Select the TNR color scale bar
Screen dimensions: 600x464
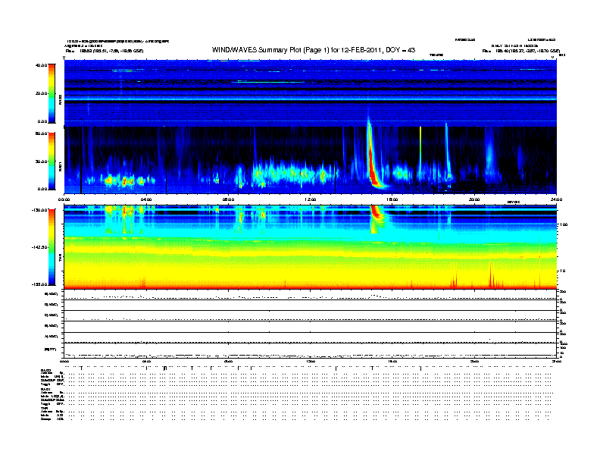[52, 247]
